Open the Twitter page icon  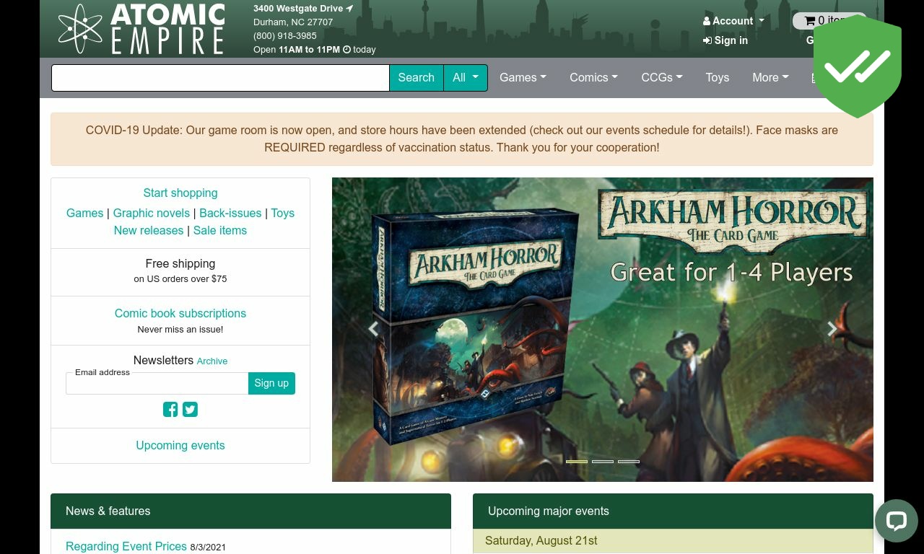point(190,410)
